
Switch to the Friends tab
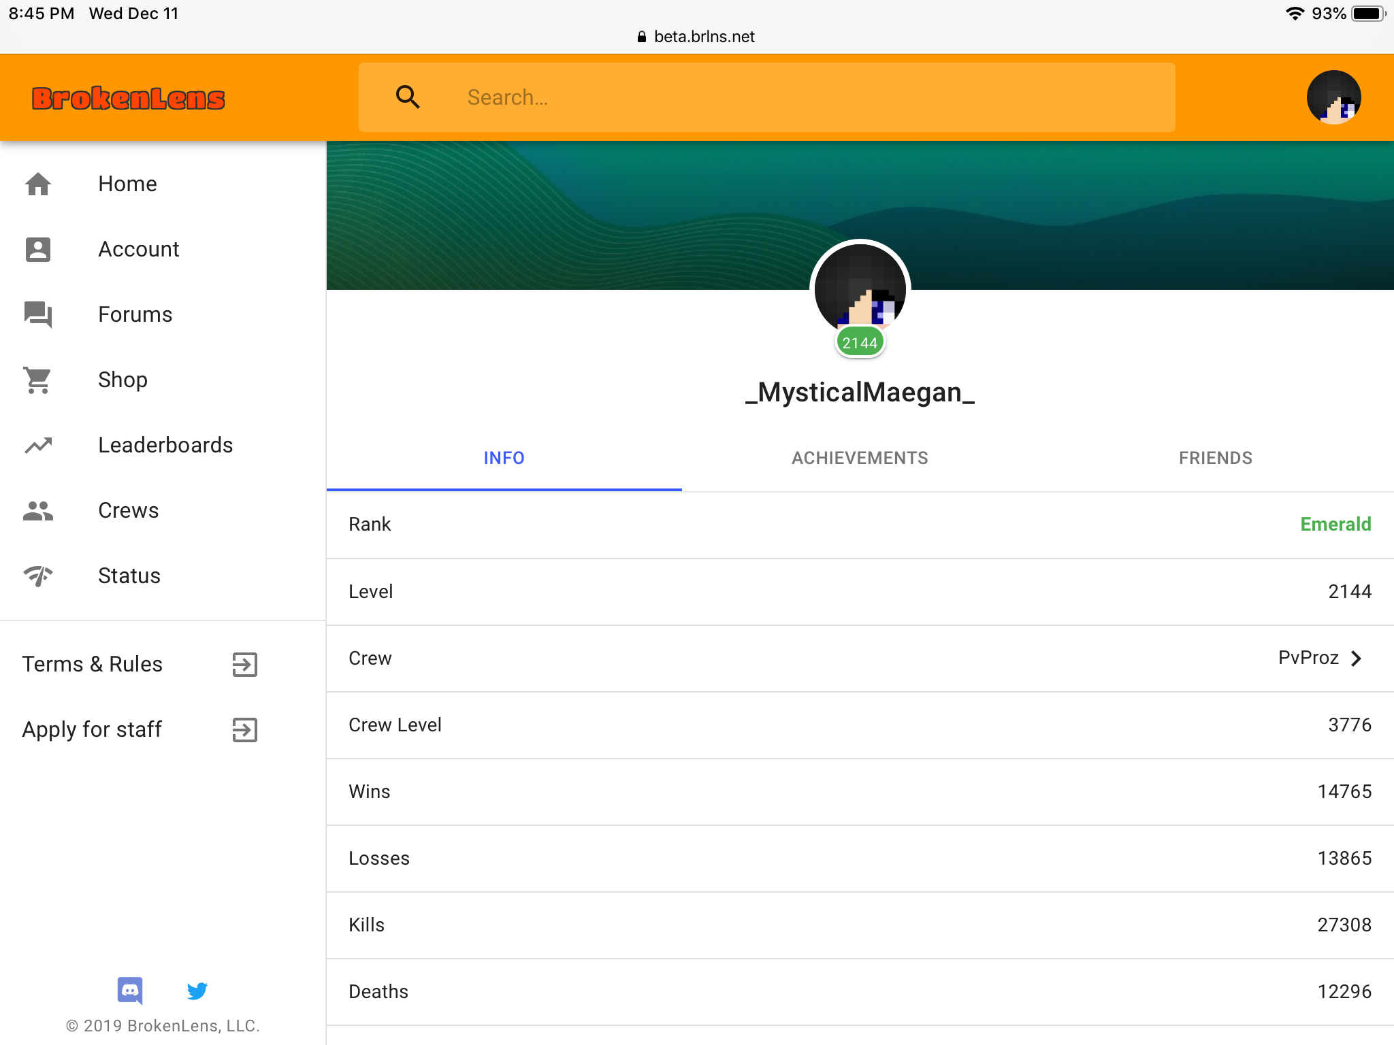tap(1216, 458)
